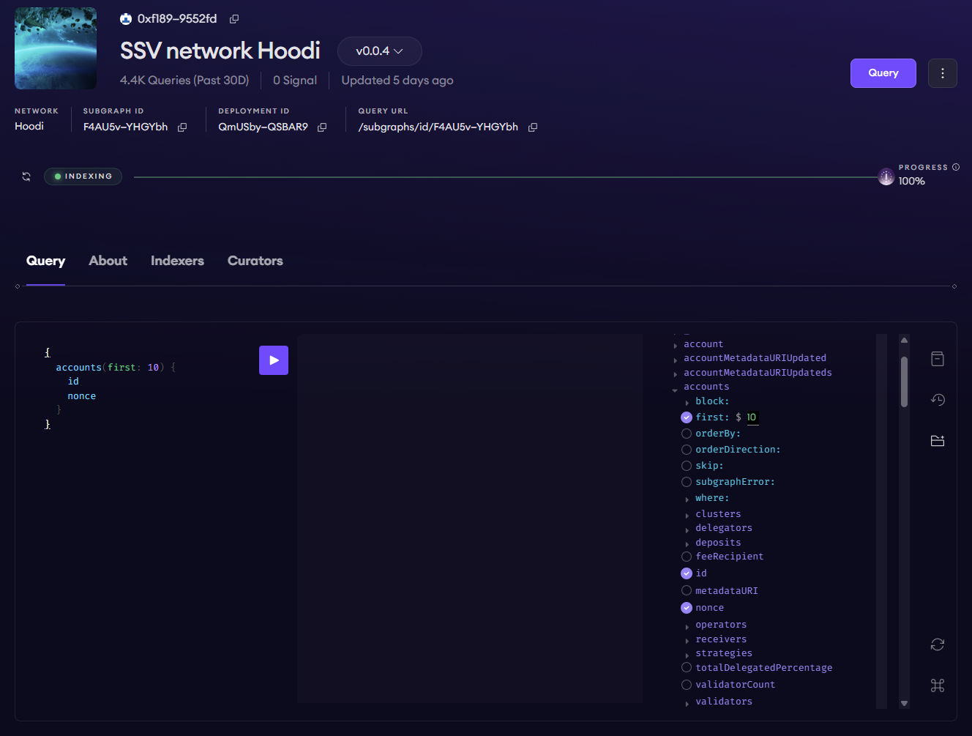Check the feeRecipient field

tap(687, 557)
